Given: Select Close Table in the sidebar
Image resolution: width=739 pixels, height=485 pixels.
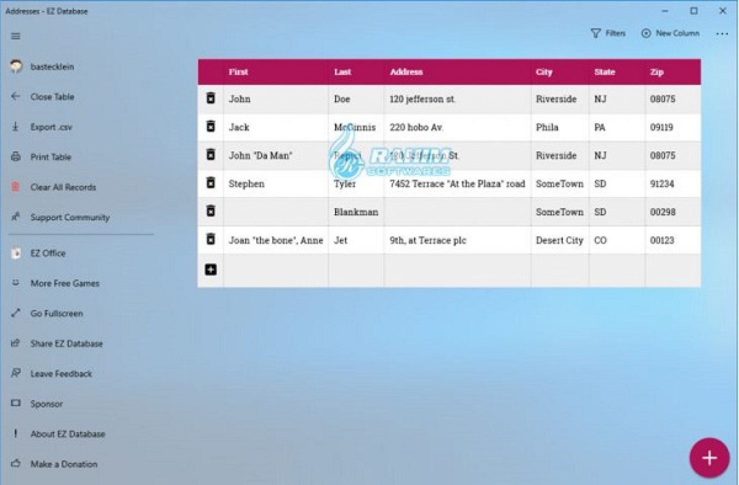Looking at the screenshot, I should (52, 97).
